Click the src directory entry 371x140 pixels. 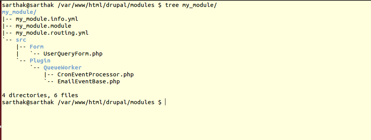click(21, 40)
